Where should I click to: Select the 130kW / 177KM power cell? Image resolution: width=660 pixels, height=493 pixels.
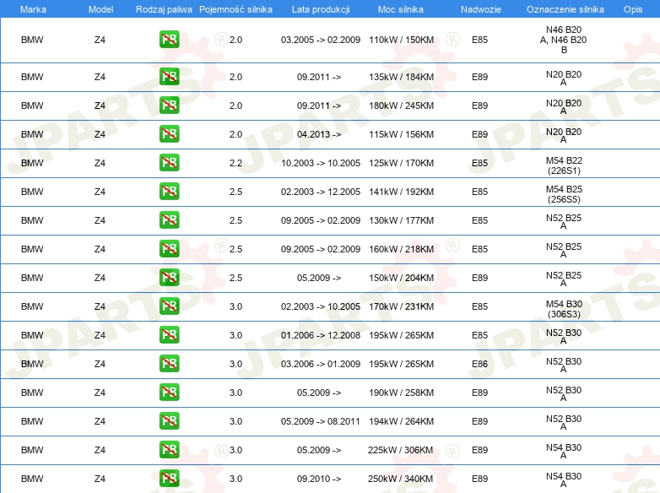coord(401,220)
